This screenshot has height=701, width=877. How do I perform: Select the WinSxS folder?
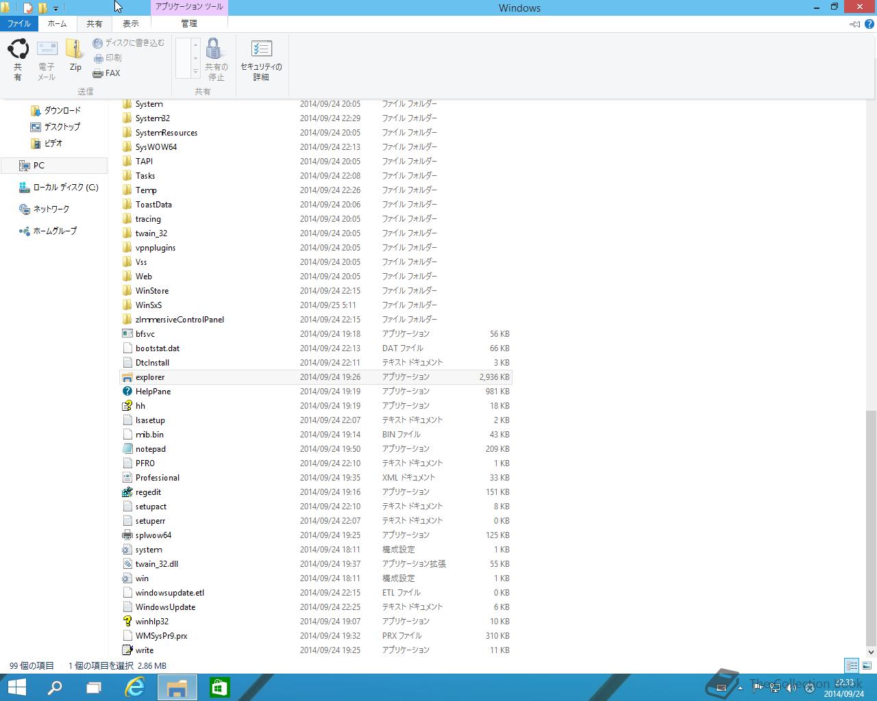[316, 305]
